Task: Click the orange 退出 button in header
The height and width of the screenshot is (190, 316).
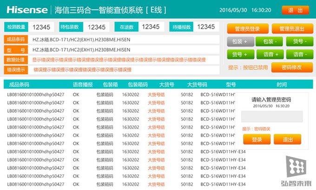Action: 295,10
